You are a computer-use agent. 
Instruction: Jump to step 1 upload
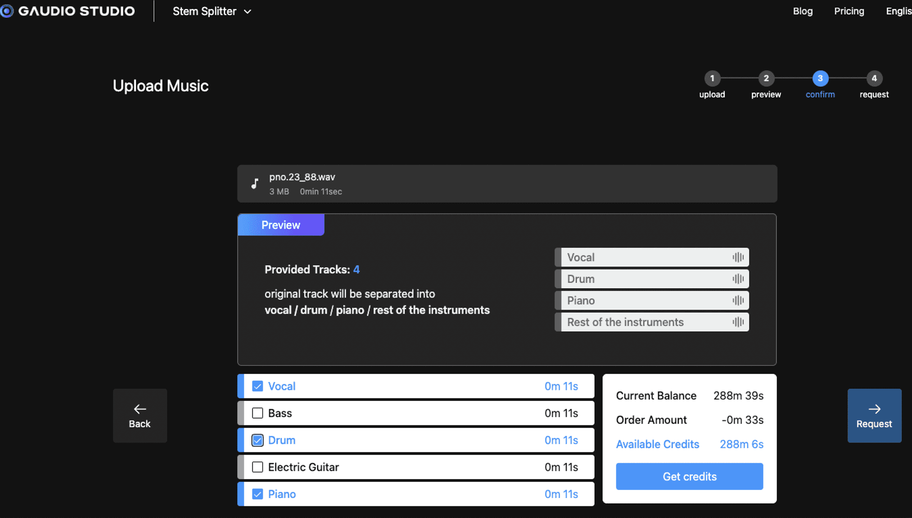712,84
